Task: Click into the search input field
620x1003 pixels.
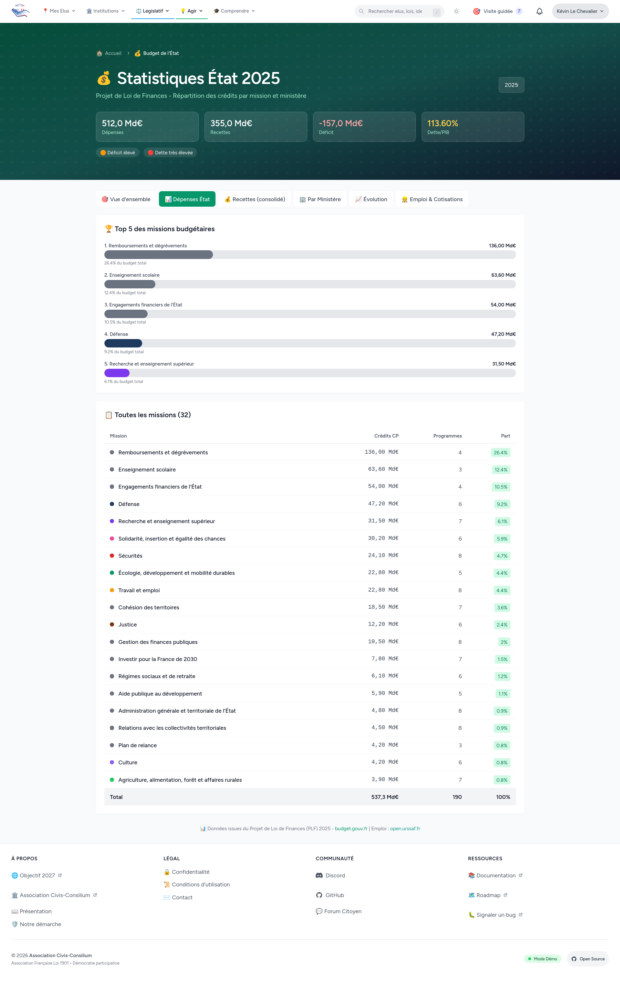Action: click(396, 12)
